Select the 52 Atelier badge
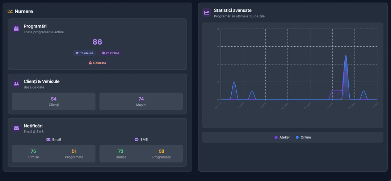 tap(84, 53)
